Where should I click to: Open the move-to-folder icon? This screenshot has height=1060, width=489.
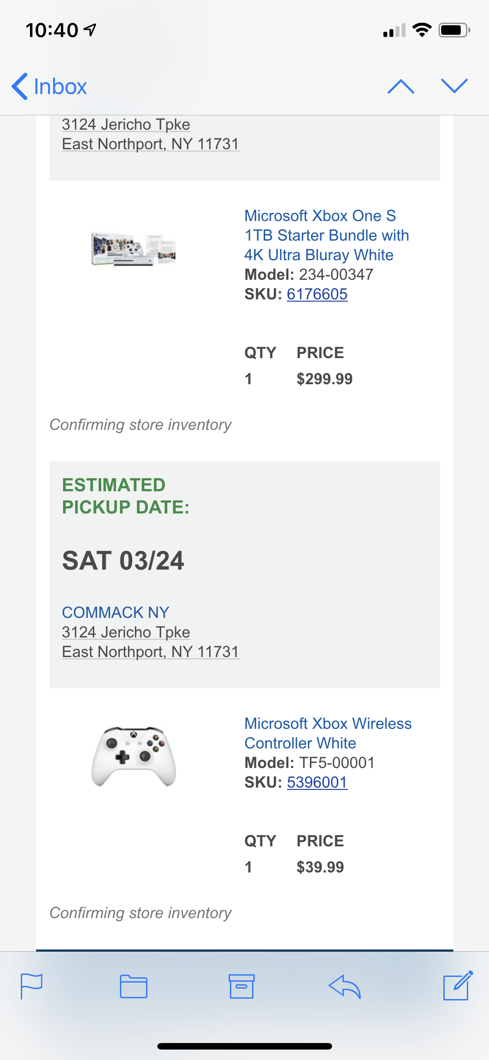point(133,986)
